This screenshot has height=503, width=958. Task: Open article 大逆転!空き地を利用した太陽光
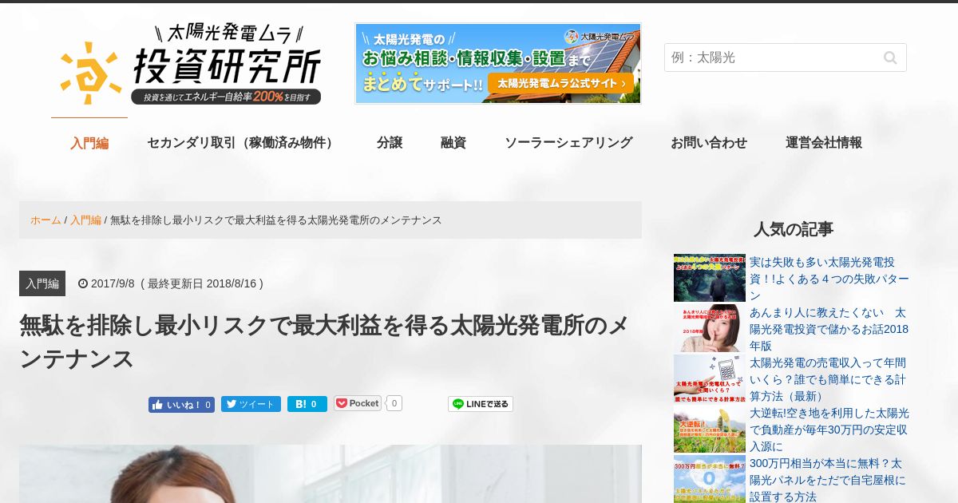[829, 430]
